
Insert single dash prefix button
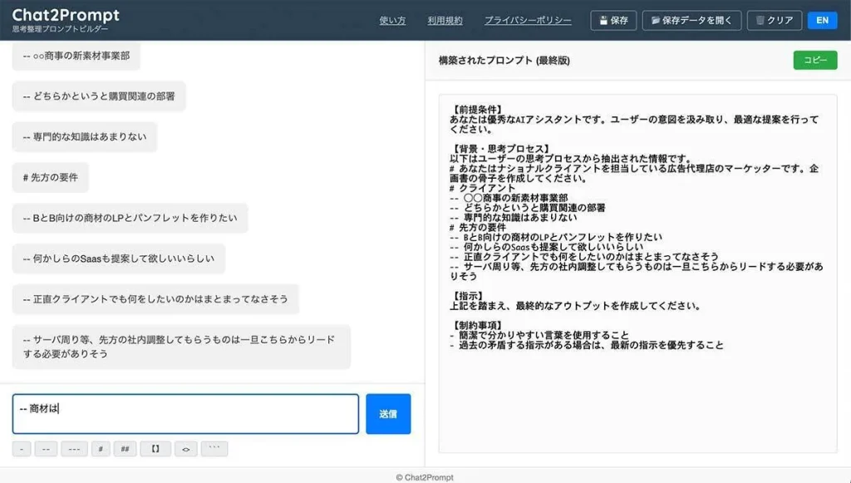click(x=21, y=449)
